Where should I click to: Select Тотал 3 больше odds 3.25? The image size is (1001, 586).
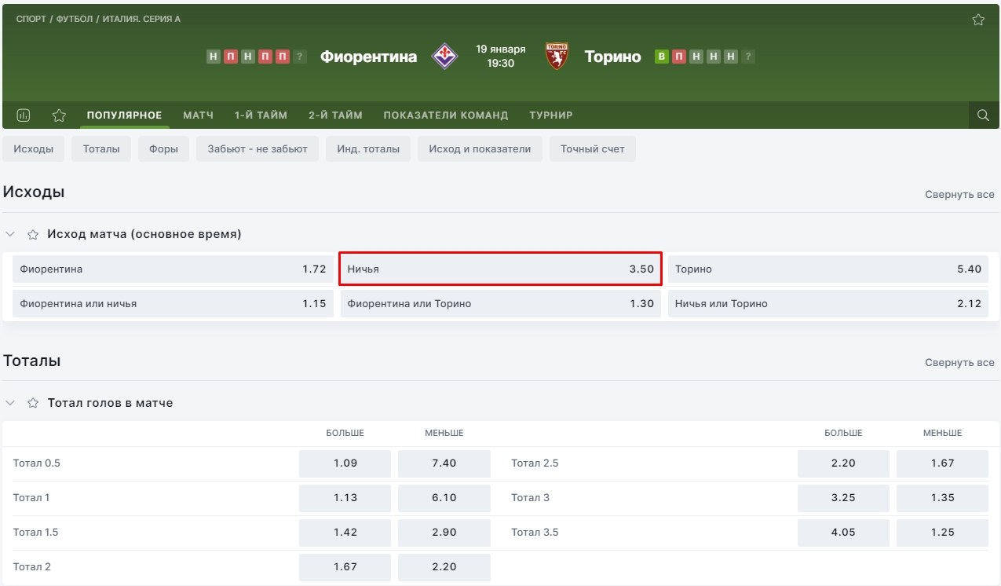(x=843, y=498)
